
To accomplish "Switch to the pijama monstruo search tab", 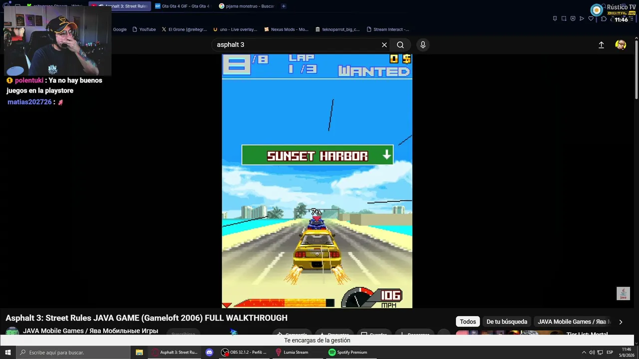I will pyautogui.click(x=246, y=6).
